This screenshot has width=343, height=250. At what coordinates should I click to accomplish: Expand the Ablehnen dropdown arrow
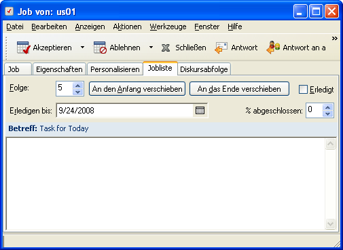pos(151,48)
